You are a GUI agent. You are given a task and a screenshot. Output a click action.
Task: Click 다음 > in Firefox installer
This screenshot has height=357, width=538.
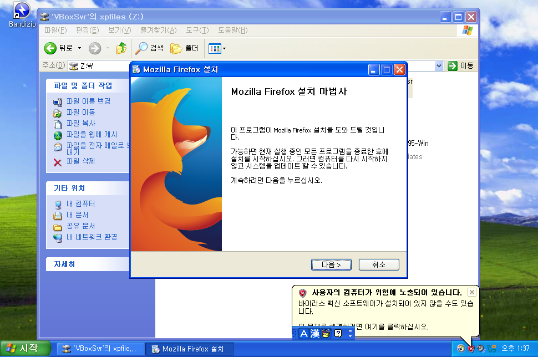point(331,265)
